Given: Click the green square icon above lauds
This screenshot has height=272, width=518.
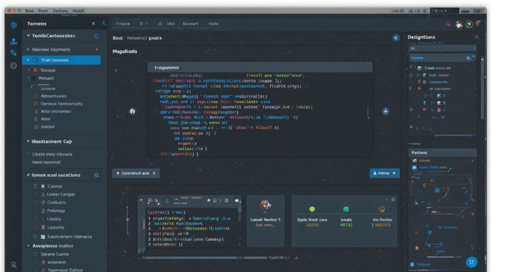Looking at the screenshot, I should [x=346, y=209].
